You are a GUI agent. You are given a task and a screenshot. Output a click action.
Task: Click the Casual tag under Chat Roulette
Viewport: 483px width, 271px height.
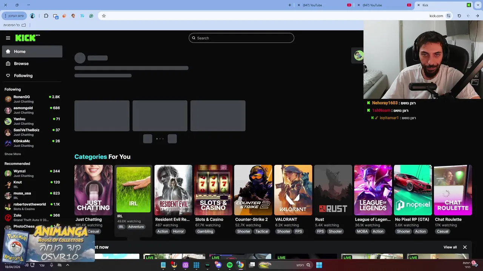[443, 231]
